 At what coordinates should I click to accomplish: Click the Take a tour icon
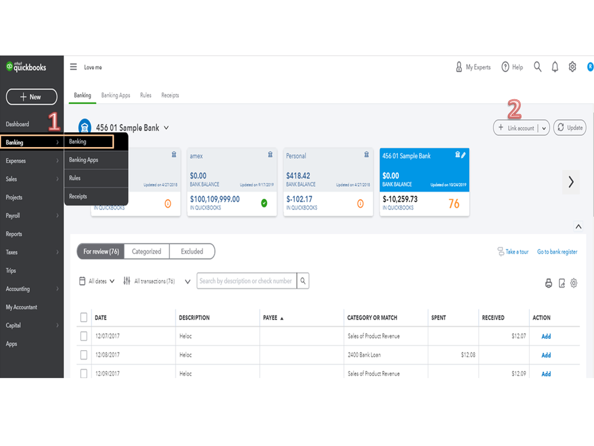[501, 251]
